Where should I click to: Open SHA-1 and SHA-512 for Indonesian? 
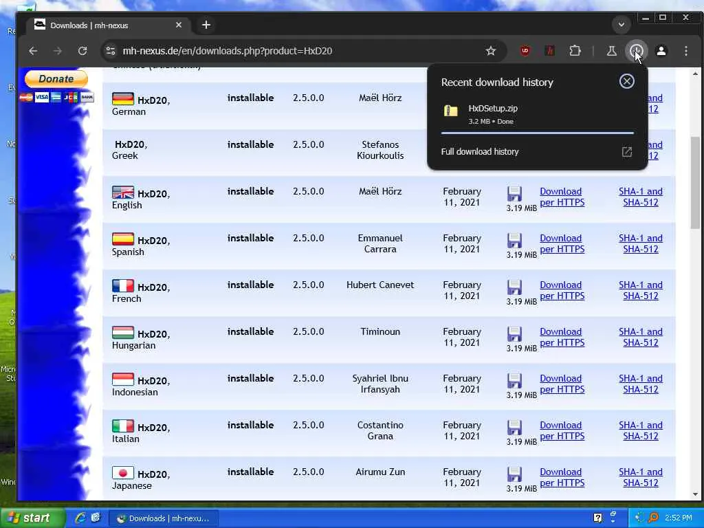pyautogui.click(x=641, y=384)
